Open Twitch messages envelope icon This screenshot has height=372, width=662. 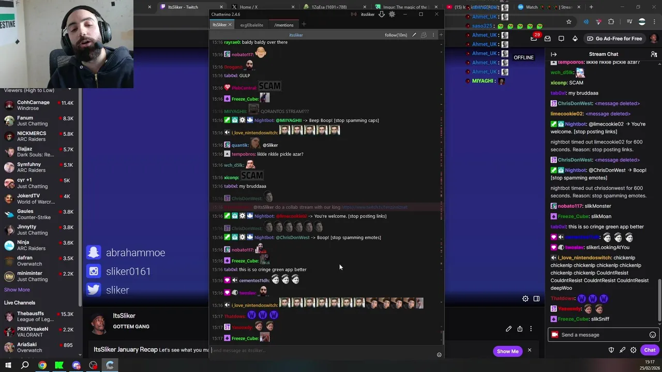coord(547,38)
